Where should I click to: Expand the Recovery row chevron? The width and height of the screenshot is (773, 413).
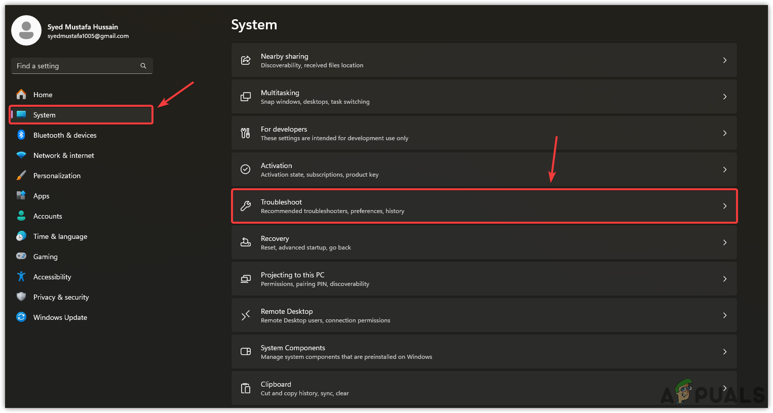point(725,242)
